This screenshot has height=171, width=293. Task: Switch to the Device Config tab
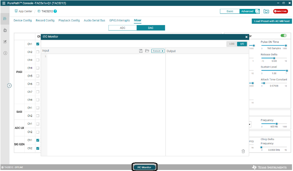tap(23, 20)
